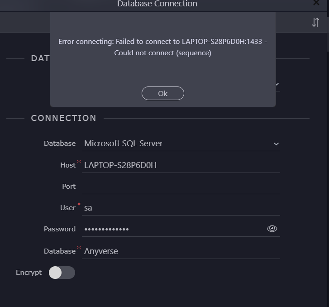
Task: Click the Host field label
Action: click(68, 165)
